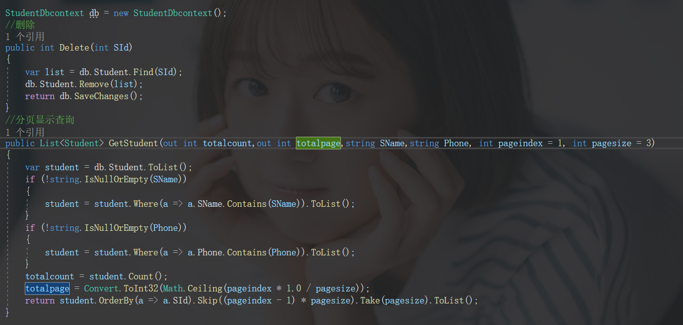
Task: Click the GetStudent method name in its declaration
Action: click(133, 143)
